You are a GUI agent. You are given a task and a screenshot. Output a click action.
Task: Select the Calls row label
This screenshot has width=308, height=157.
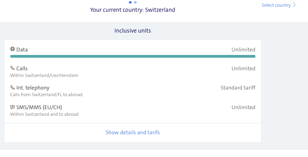(x=22, y=68)
